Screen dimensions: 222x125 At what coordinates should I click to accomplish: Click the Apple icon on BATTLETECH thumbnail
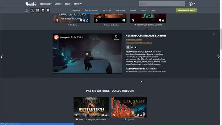(106, 115)
